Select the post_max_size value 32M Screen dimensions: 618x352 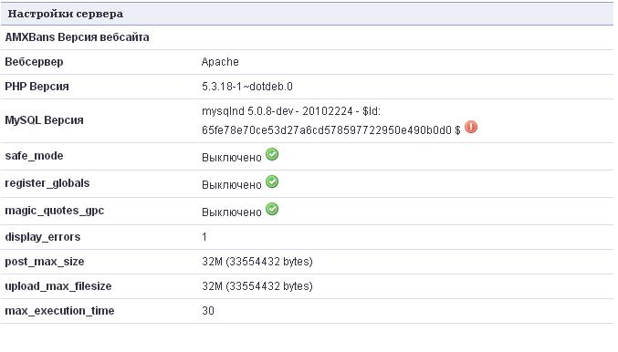point(257,262)
